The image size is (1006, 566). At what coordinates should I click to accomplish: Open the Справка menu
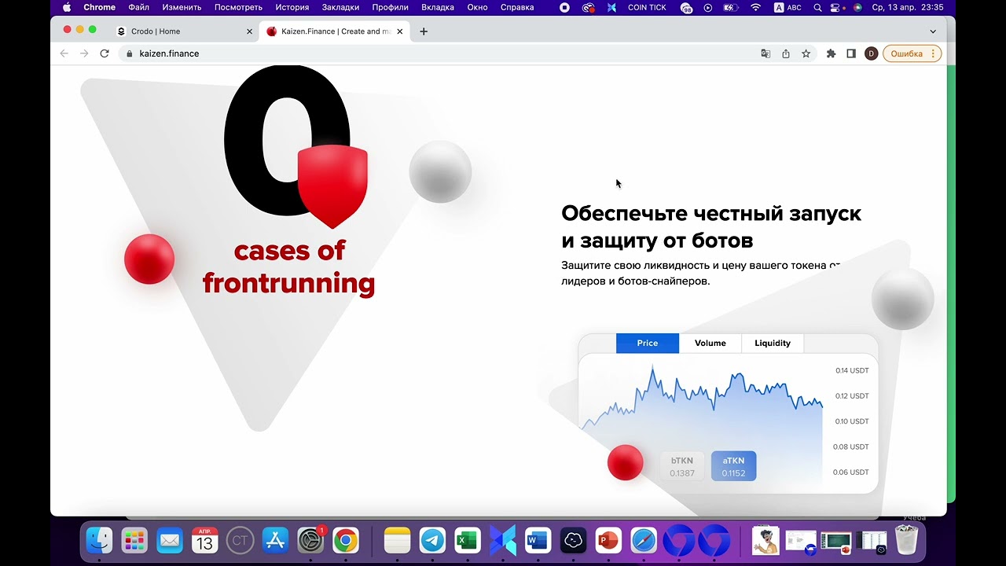(x=517, y=7)
